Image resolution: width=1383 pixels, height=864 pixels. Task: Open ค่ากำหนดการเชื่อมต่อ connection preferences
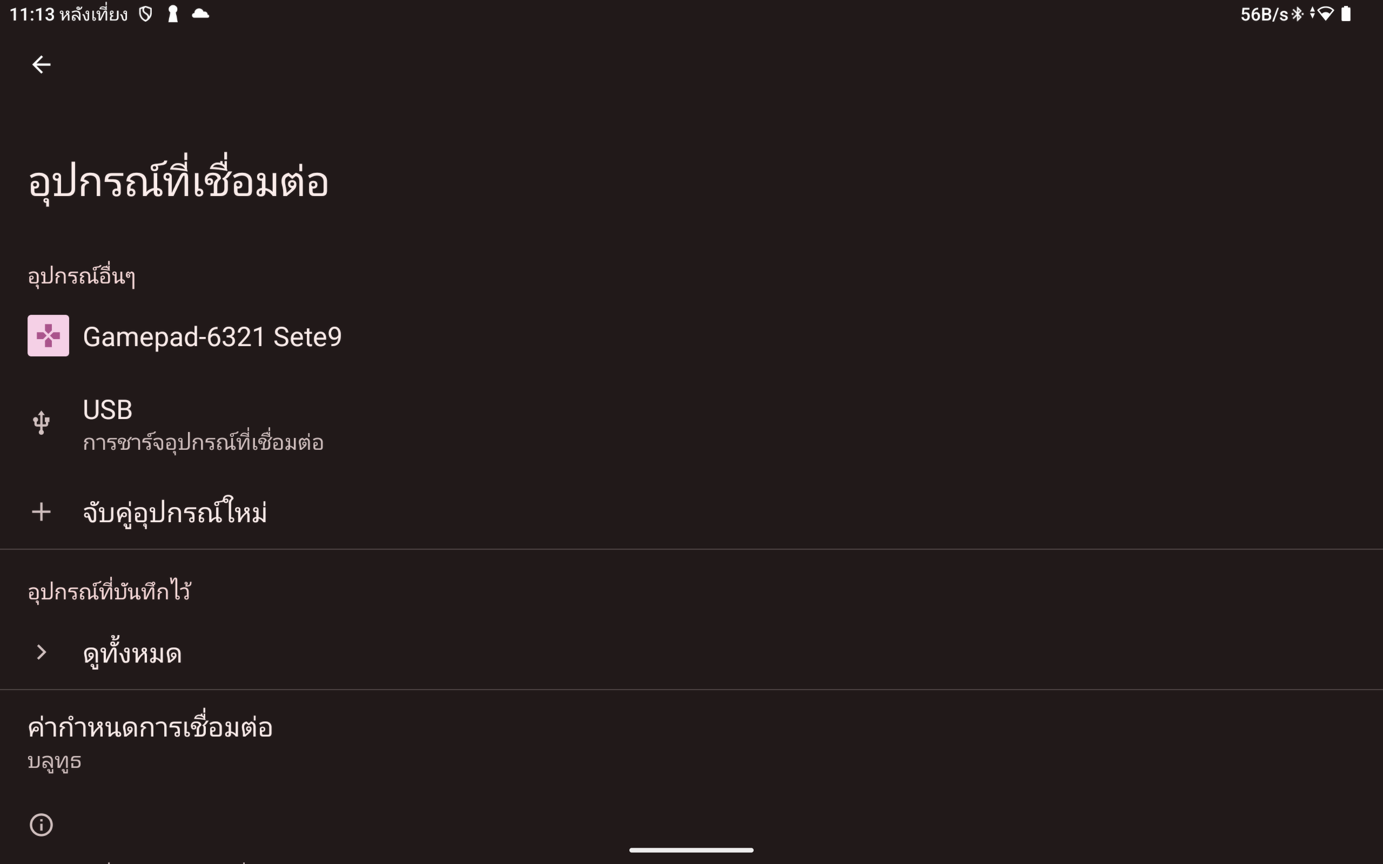pyautogui.click(x=150, y=741)
